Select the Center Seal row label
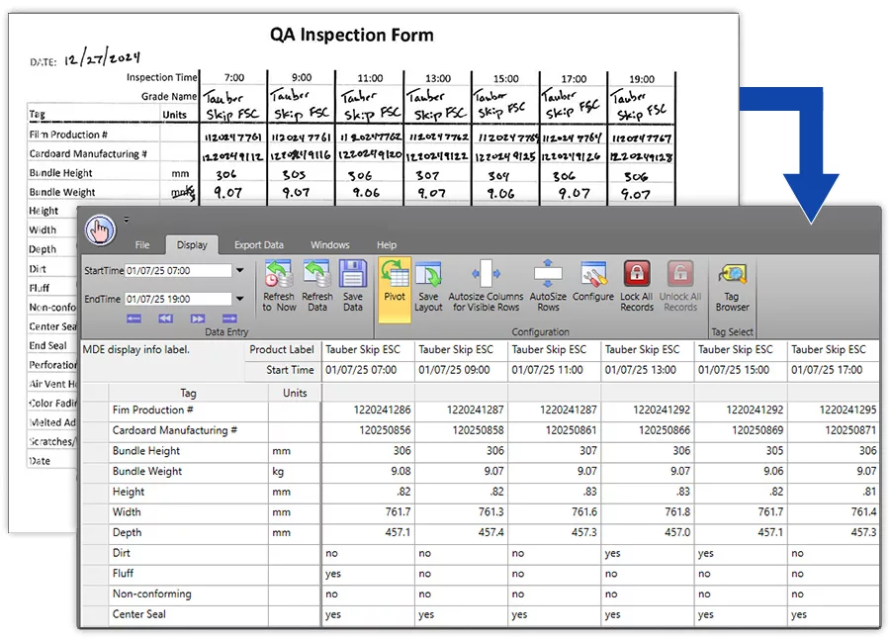This screenshot has width=891, height=639. click(x=138, y=614)
